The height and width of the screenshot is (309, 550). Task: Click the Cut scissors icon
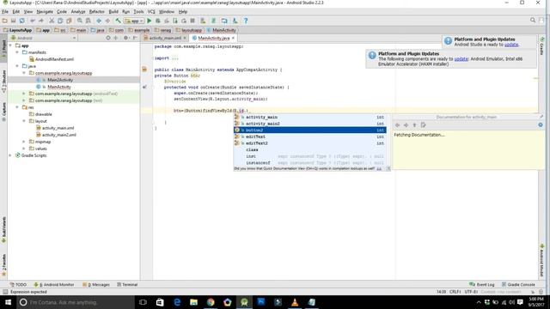[x=52, y=21]
